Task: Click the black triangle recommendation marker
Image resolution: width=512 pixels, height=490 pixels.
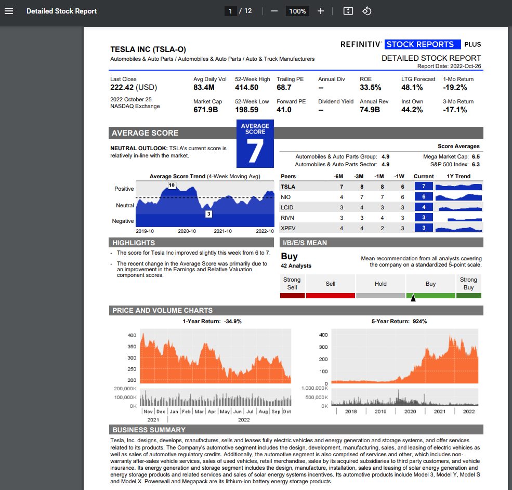Action: 413,298
